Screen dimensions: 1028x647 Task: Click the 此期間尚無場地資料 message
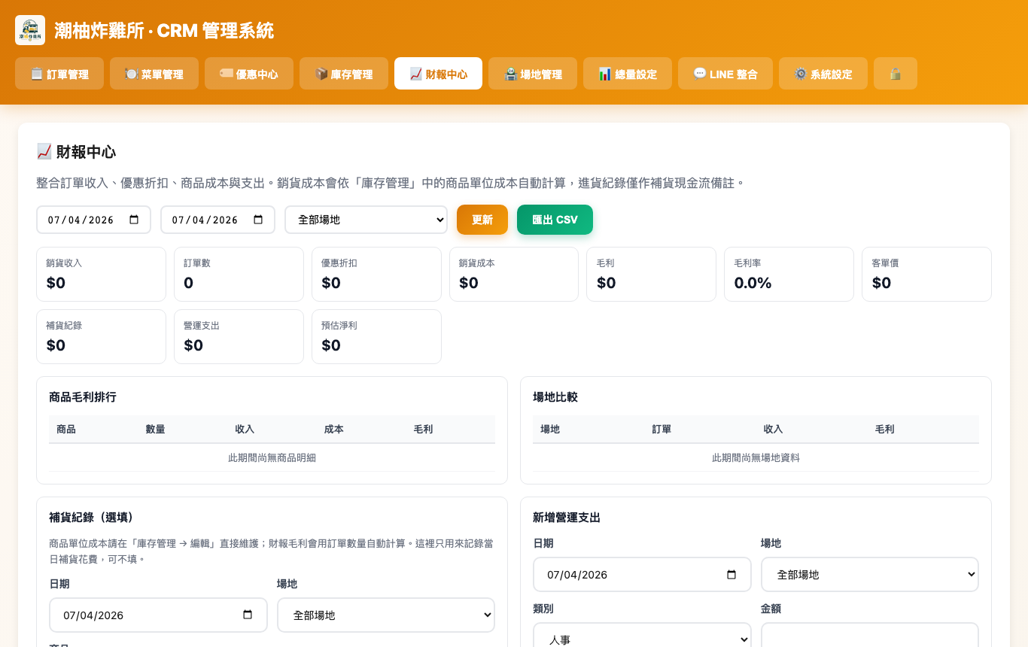pos(756,457)
